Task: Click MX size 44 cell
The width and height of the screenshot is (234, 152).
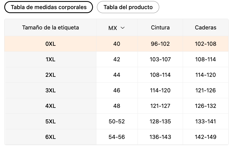Action: tap(117, 75)
